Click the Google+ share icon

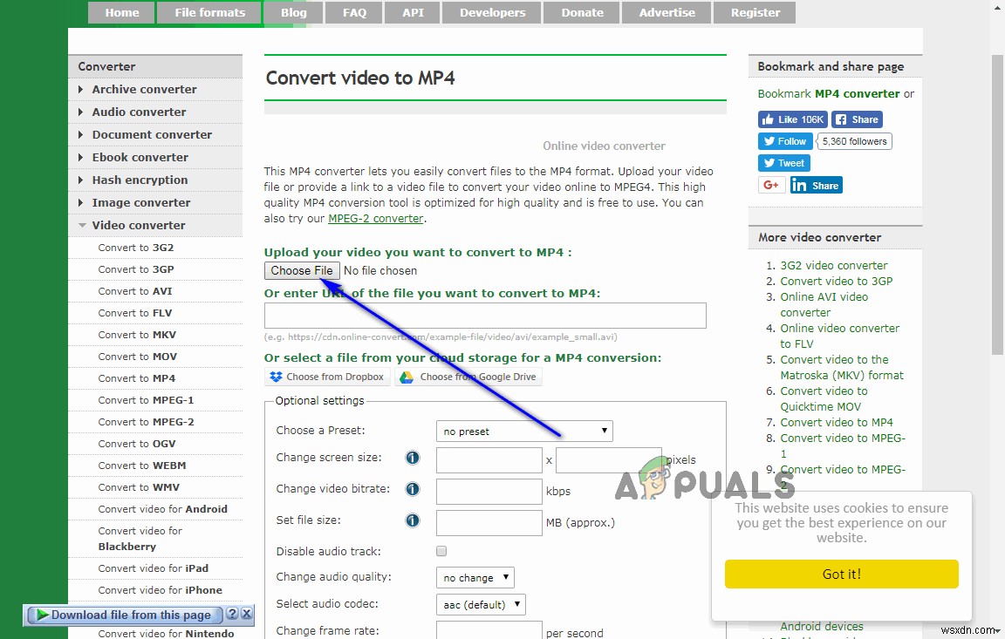point(770,184)
